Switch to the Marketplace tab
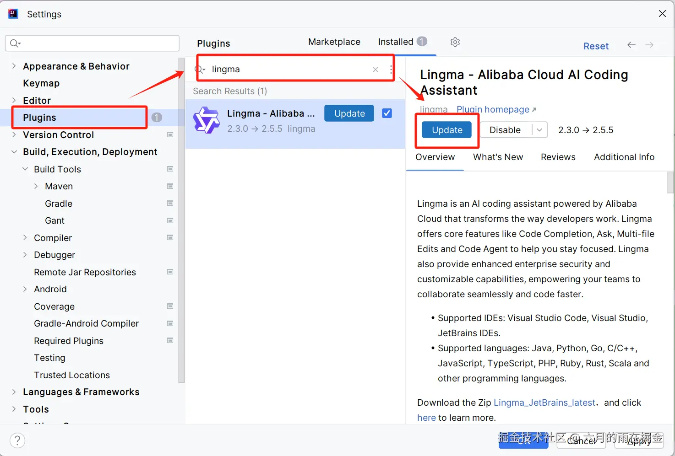Screen dimensions: 675x456 click(x=334, y=42)
